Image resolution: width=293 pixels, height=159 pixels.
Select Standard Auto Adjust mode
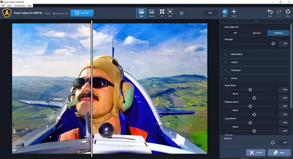pyautogui.click(x=257, y=33)
